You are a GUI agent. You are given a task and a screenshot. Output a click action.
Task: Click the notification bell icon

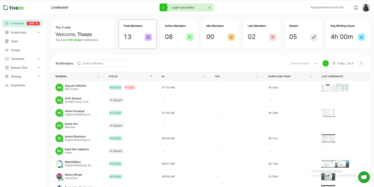point(356,8)
